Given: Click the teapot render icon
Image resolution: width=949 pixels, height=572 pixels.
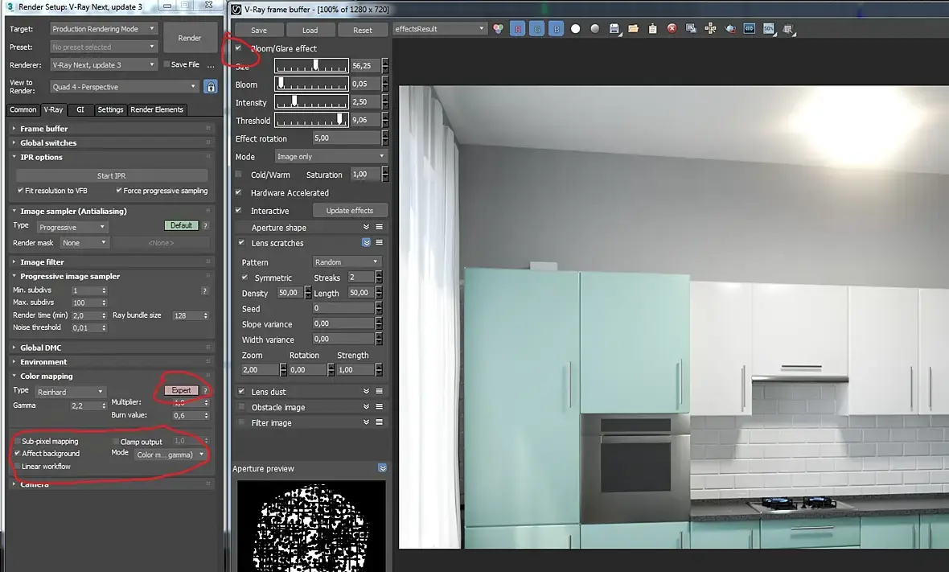Looking at the screenshot, I should coord(730,29).
